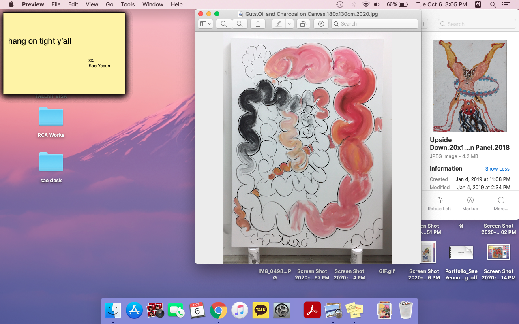Click Show Less in Finder's Information section
519x324 pixels.
coord(497,169)
